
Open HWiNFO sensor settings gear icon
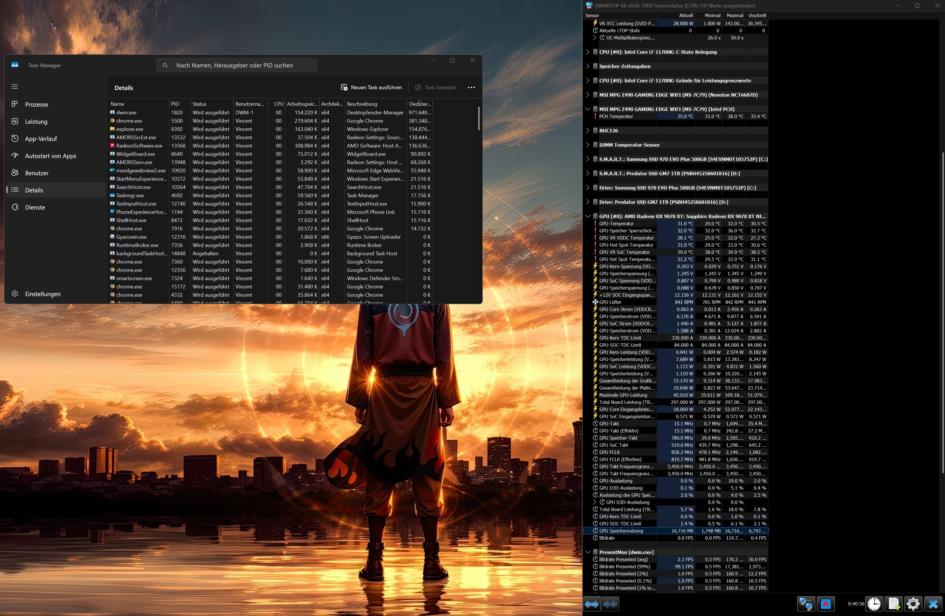click(x=913, y=604)
